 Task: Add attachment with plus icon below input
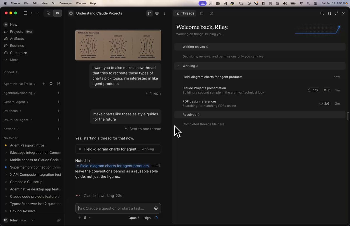tap(80, 218)
